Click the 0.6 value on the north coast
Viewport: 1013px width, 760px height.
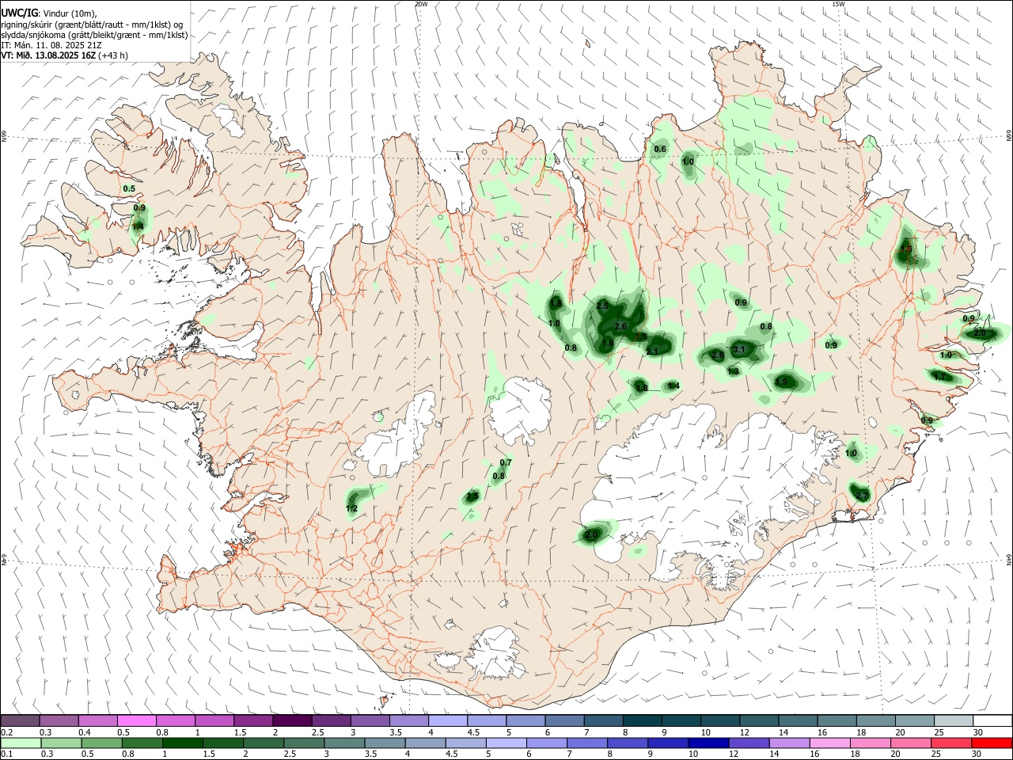click(x=660, y=150)
